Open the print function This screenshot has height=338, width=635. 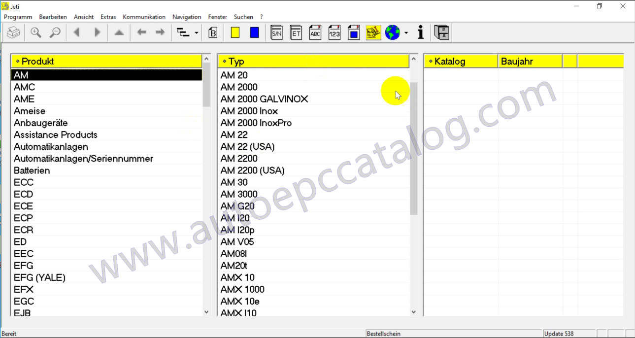(13, 32)
